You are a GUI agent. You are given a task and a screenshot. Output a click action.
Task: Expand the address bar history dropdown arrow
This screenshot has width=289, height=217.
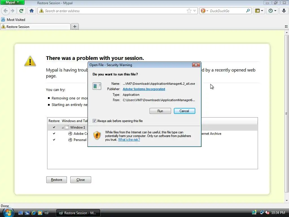(194, 11)
